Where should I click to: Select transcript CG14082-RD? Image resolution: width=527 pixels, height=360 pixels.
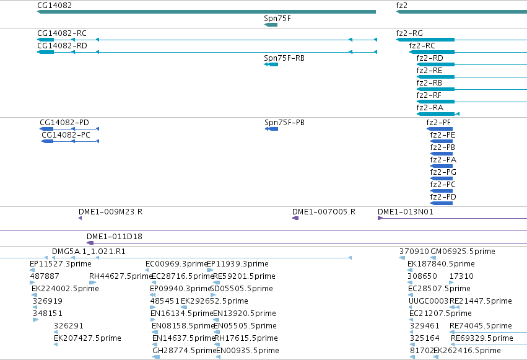coord(207,52)
